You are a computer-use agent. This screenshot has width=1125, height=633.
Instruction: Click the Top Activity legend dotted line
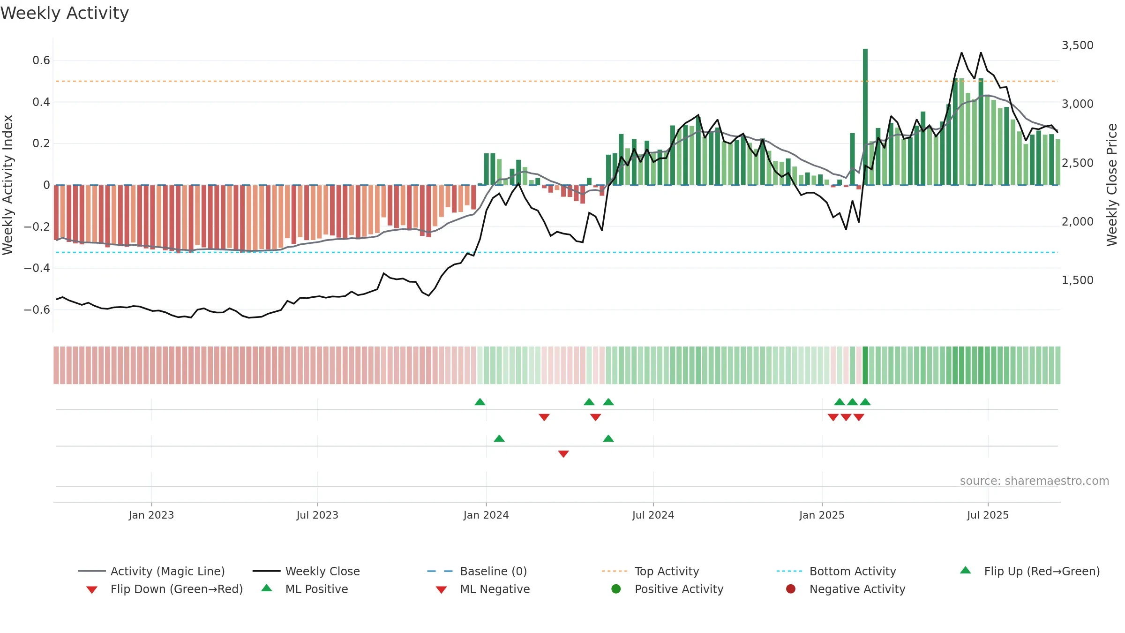pyautogui.click(x=615, y=571)
